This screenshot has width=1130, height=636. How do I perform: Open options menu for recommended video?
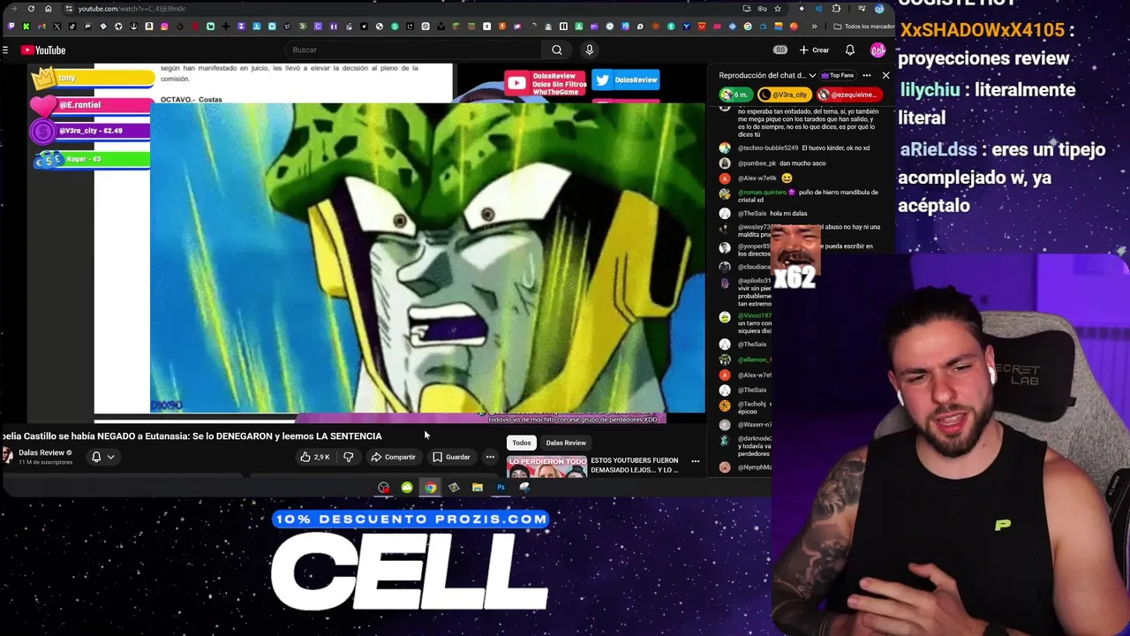695,461
